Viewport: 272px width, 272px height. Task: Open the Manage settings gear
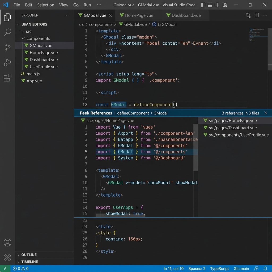coord(7,257)
